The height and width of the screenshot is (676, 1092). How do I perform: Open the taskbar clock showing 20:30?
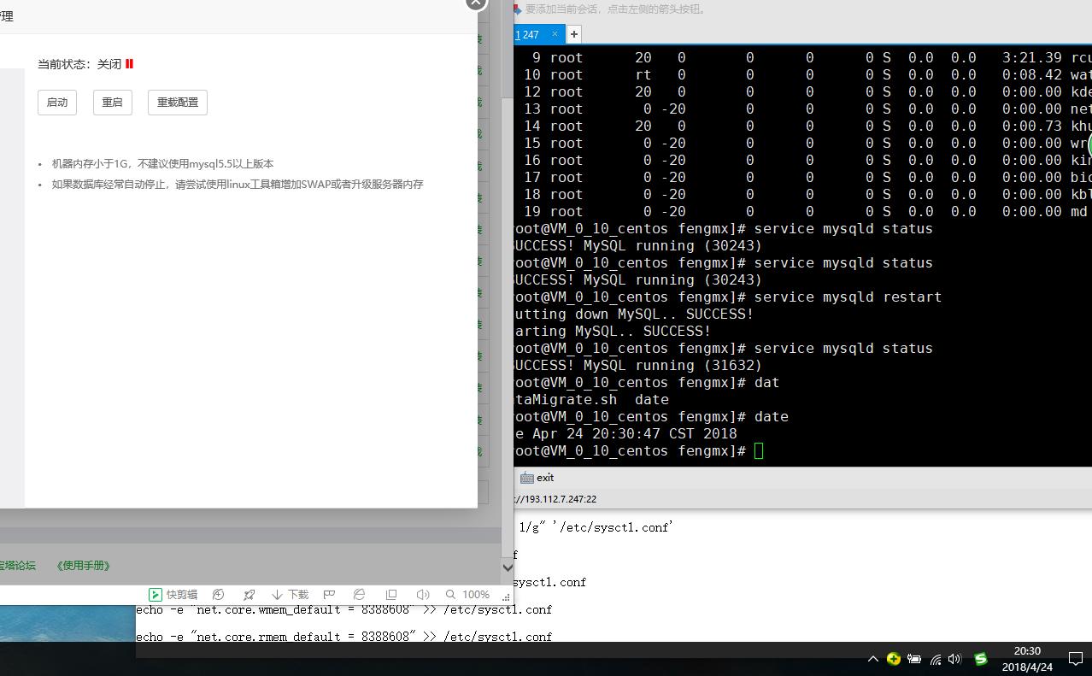pyautogui.click(x=1027, y=659)
